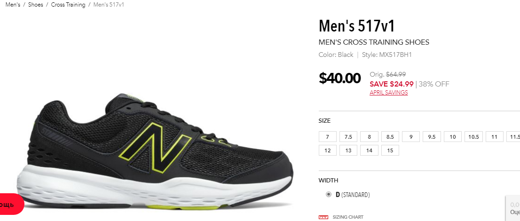Select size 15
The height and width of the screenshot is (221, 520).
[x=390, y=150]
